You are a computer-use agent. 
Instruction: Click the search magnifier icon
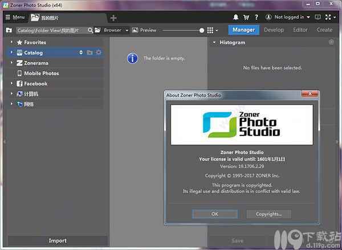(x=90, y=30)
